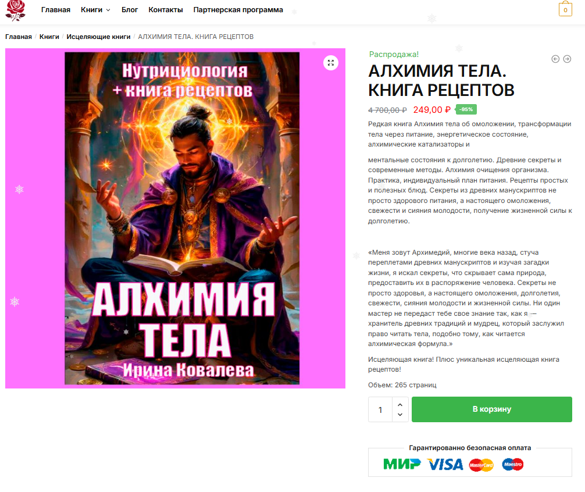Open the Контакты menu item

pos(166,10)
